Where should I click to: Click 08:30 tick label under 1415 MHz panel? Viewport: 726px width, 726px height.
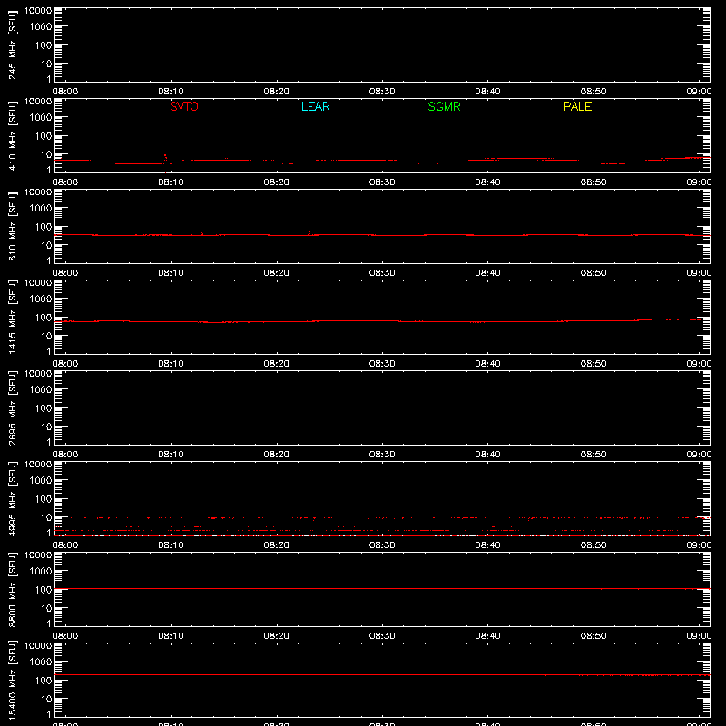382,364
